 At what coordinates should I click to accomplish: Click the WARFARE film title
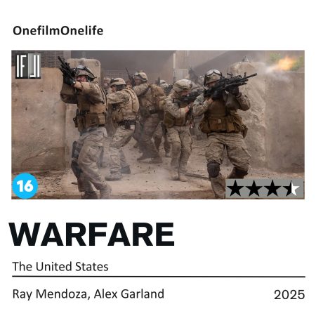click(x=91, y=235)
